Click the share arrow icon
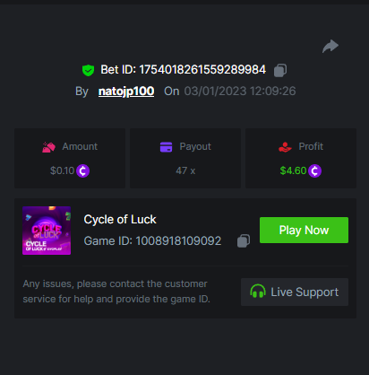369x375 pixels. click(330, 47)
